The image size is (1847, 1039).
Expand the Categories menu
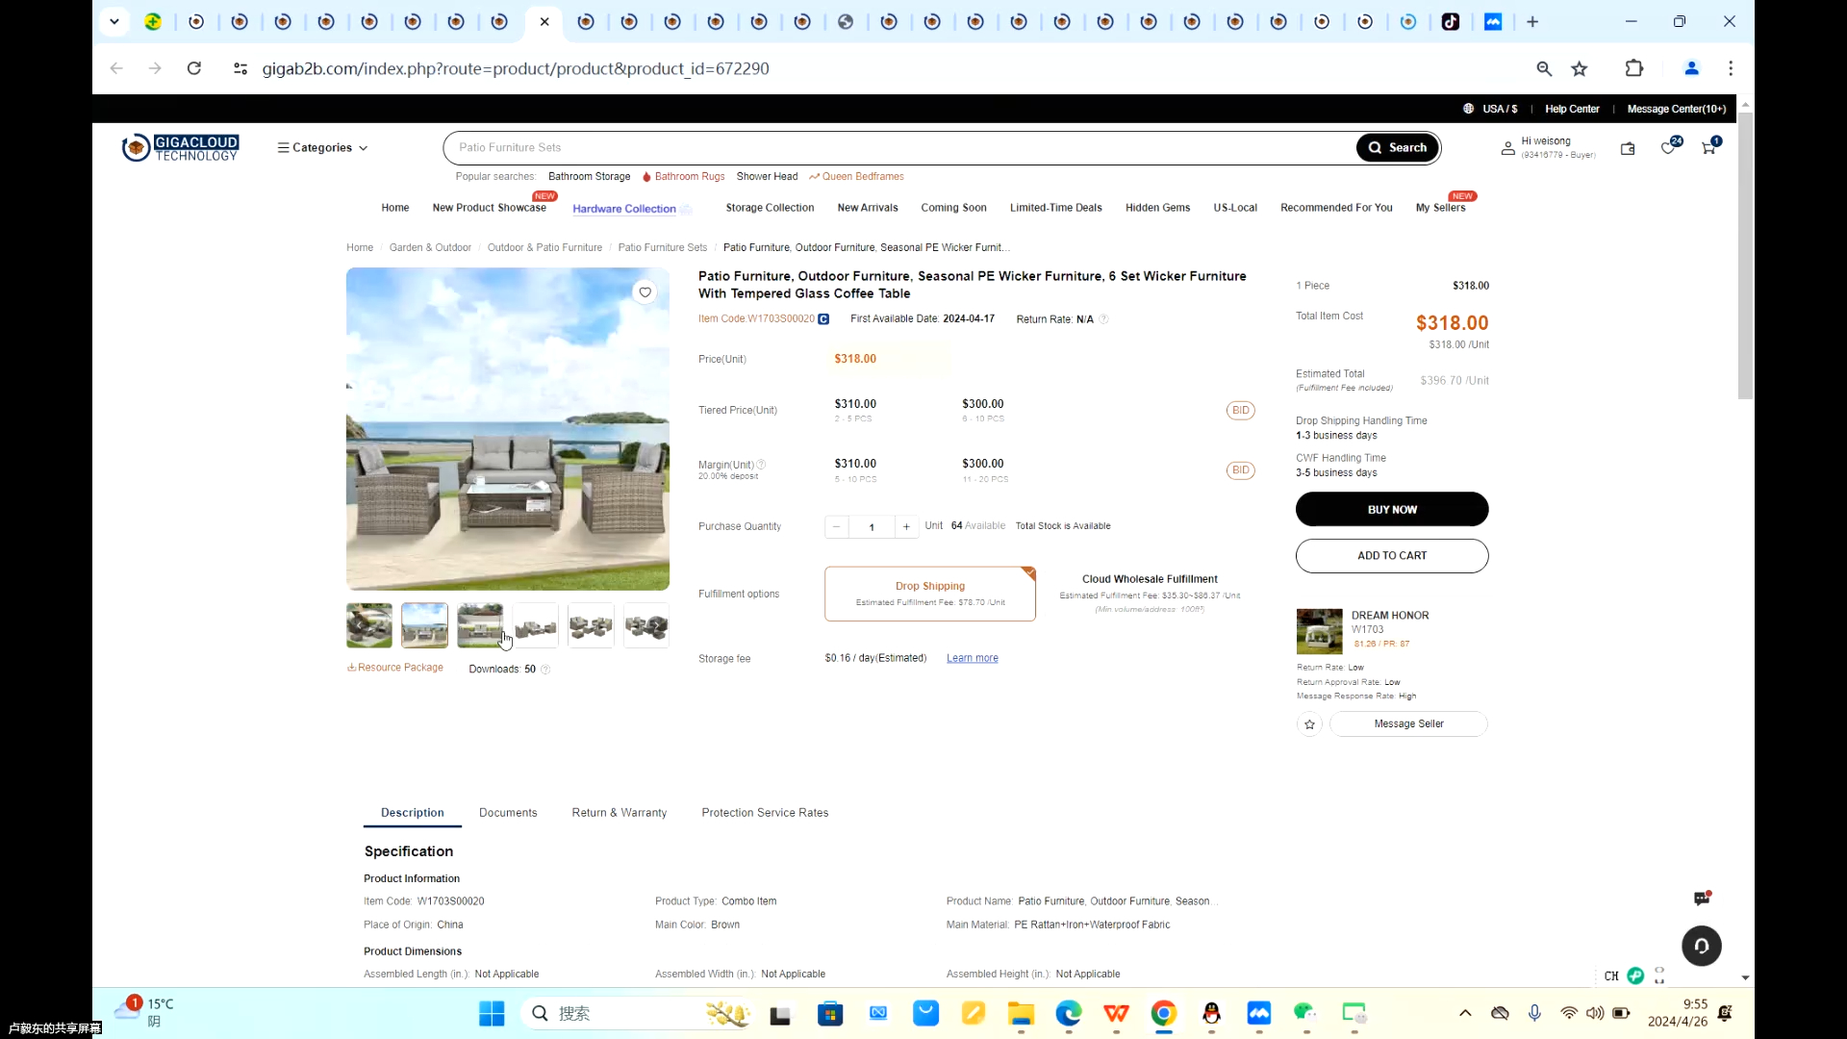click(323, 147)
